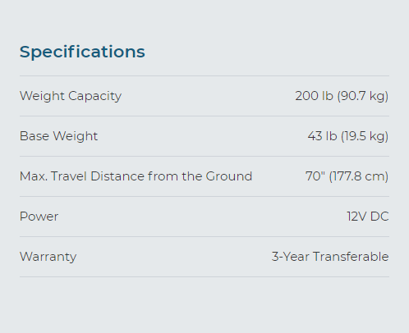This screenshot has width=409, height=333.
Task: Click the word Transferable in Warranty row
Action: click(x=351, y=257)
